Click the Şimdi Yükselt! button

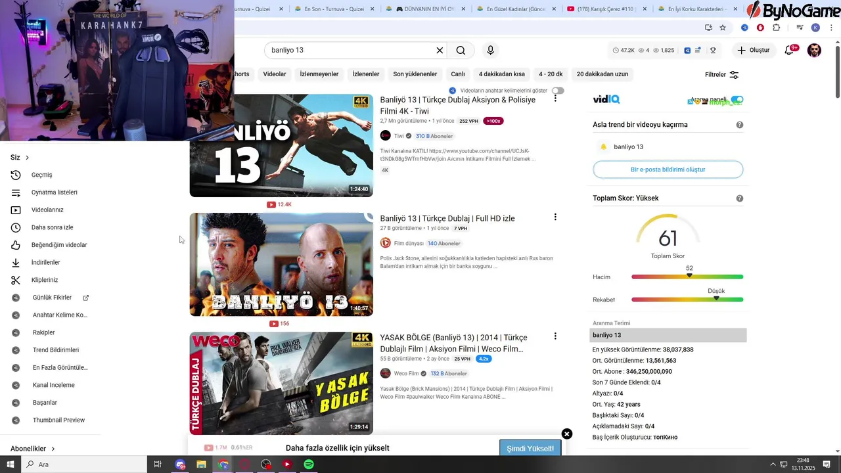[x=530, y=449]
